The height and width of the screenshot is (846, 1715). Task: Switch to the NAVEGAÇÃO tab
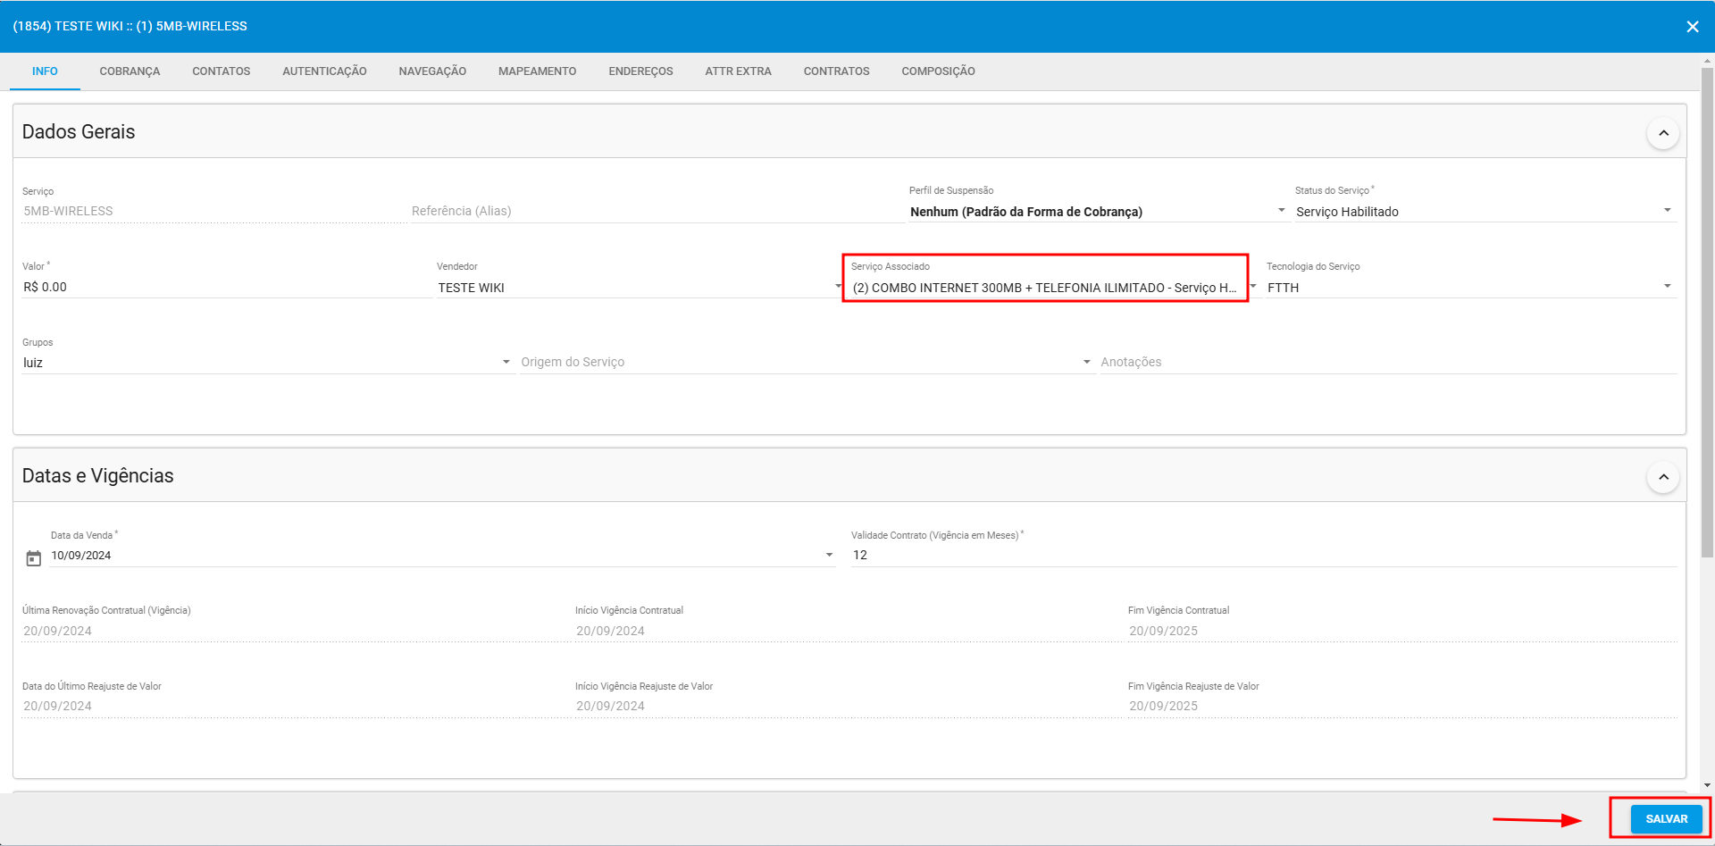pyautogui.click(x=432, y=71)
